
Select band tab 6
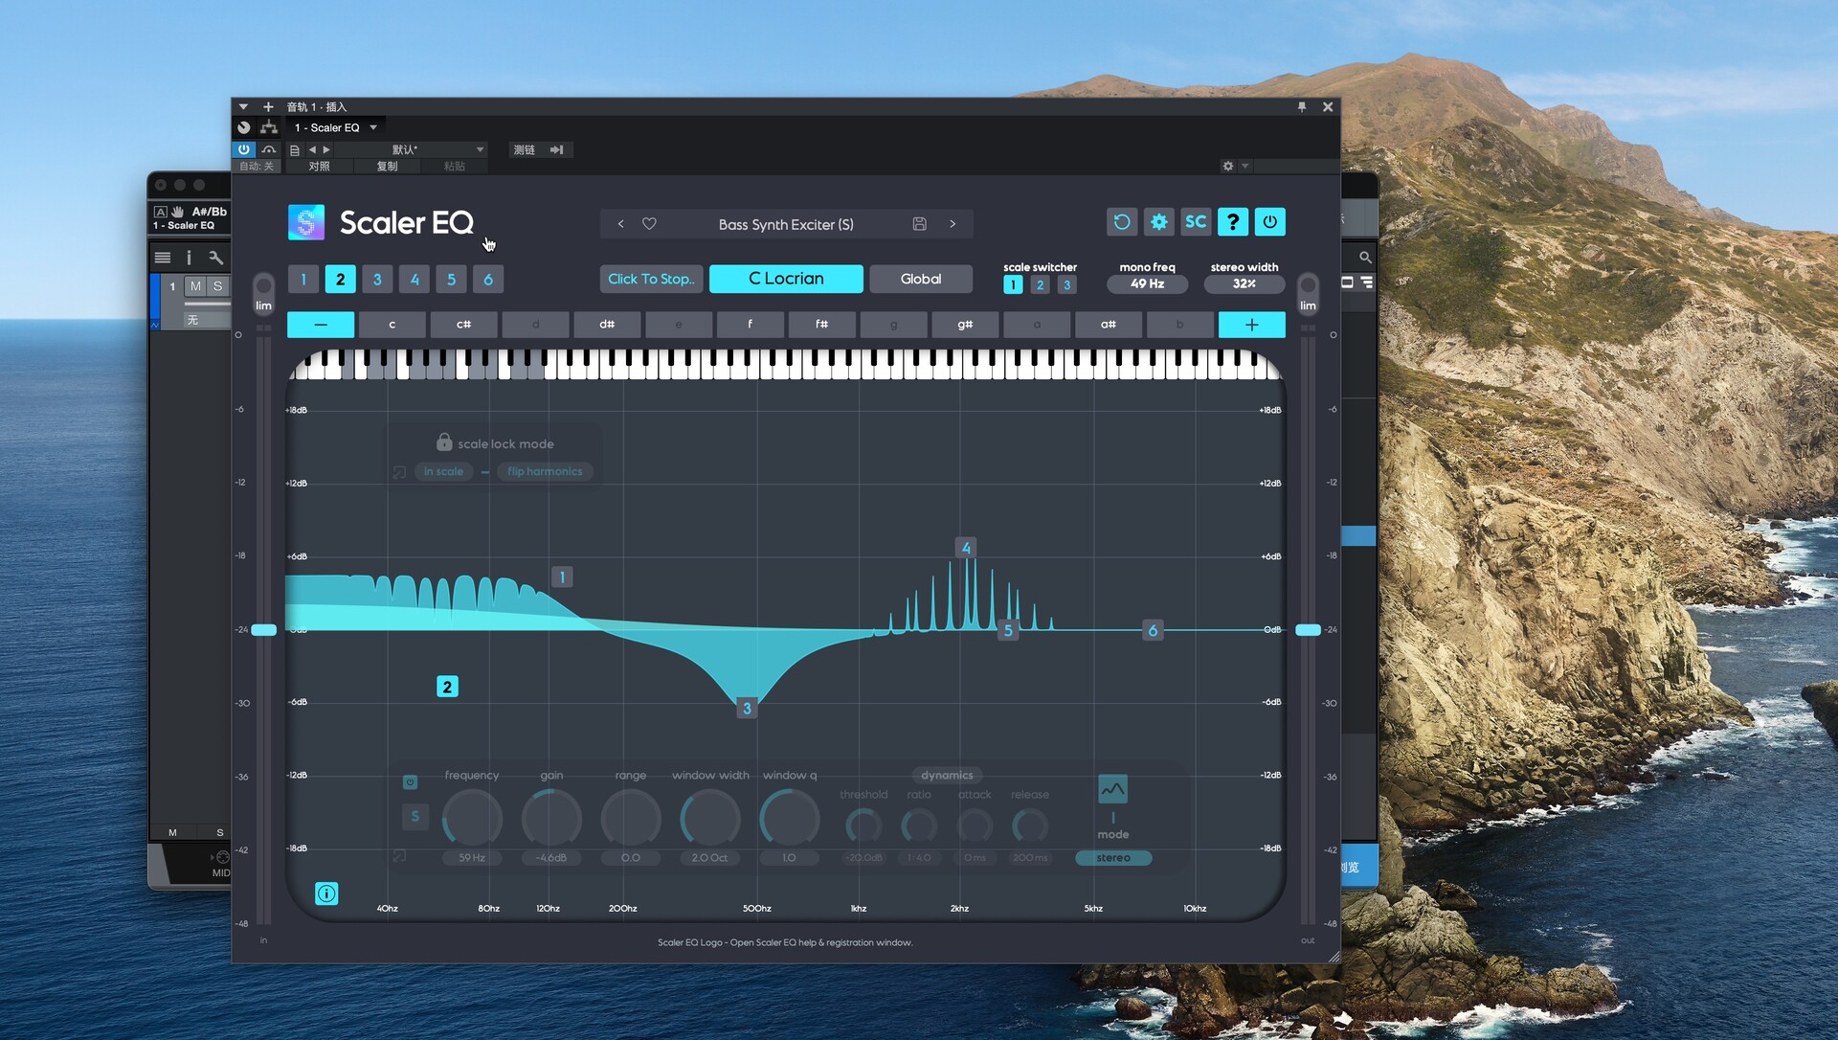click(488, 279)
